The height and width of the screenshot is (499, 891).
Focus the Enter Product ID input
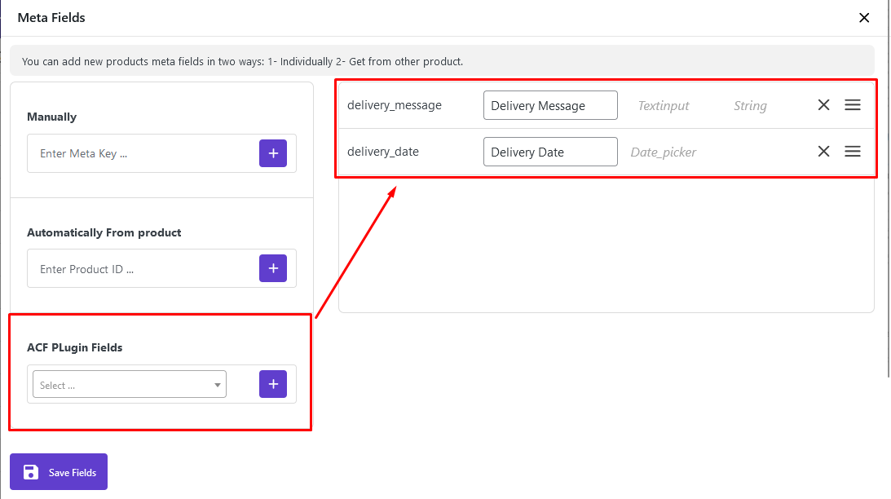(x=143, y=269)
